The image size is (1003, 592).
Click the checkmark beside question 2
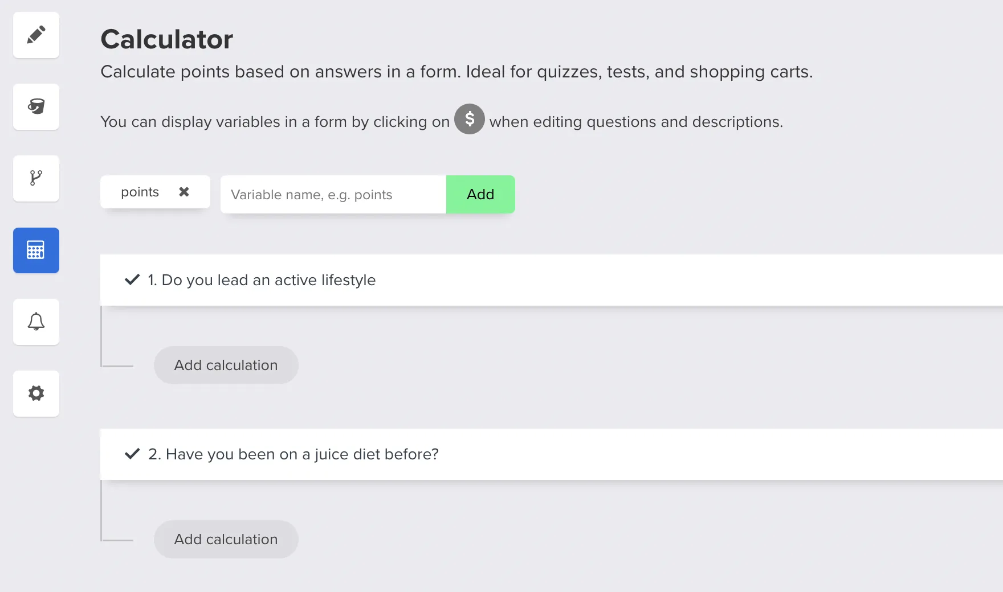click(132, 454)
